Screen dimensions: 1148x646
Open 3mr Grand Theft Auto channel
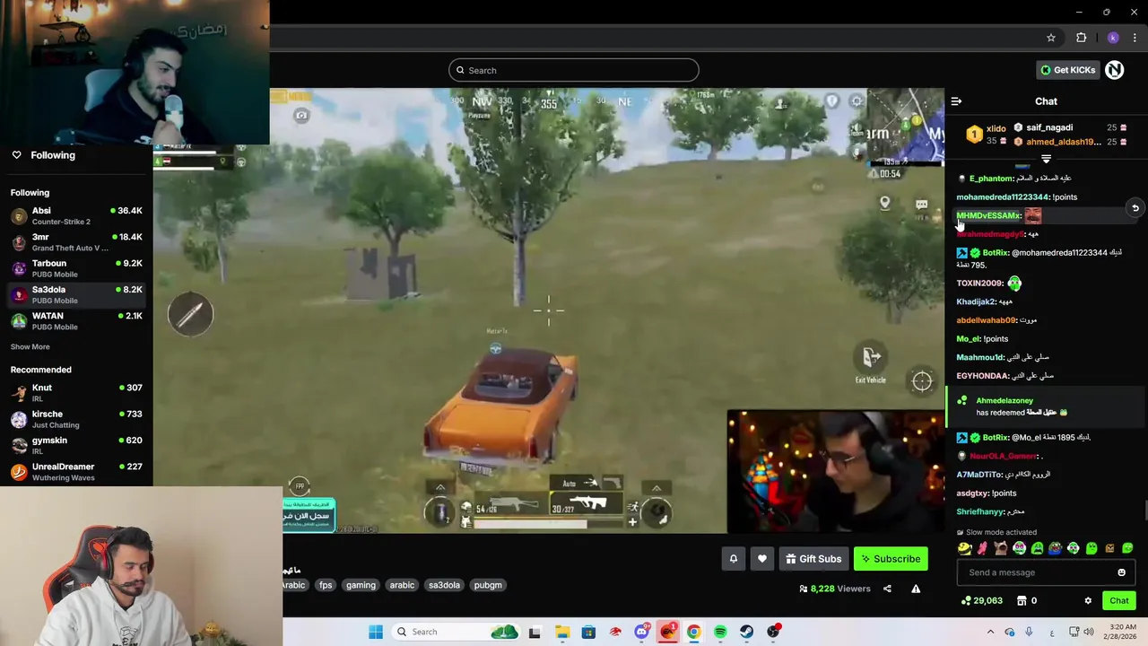click(x=76, y=242)
